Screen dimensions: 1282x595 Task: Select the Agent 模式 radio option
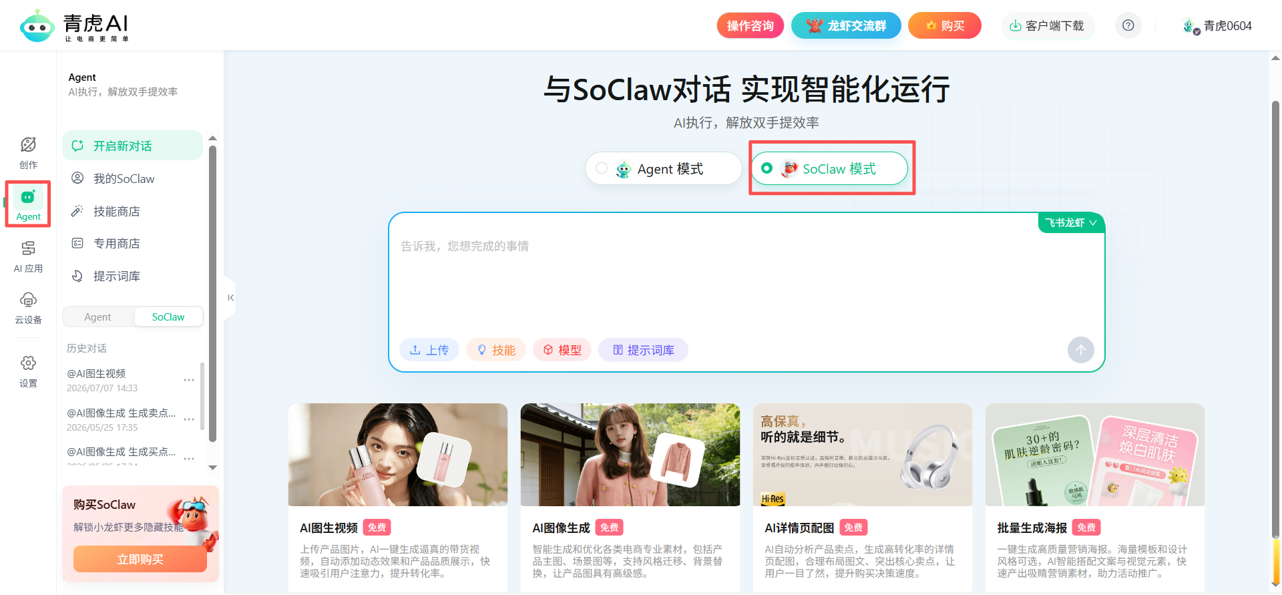663,168
